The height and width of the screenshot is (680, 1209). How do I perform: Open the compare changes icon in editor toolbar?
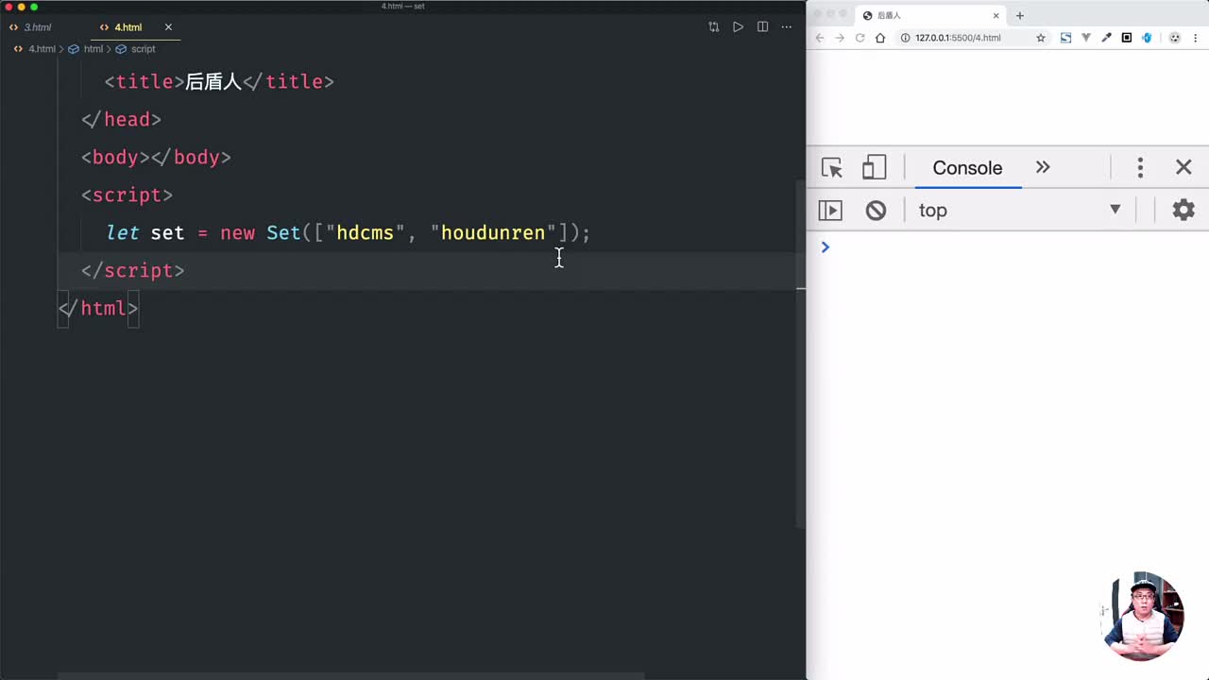[x=714, y=27]
